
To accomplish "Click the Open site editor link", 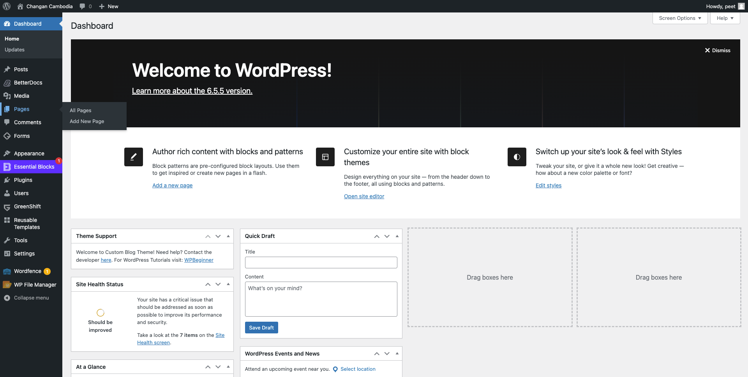I will (x=364, y=196).
